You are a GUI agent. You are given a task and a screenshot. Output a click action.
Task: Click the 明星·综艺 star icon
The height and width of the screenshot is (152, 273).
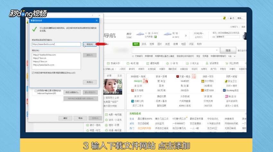(88, 130)
